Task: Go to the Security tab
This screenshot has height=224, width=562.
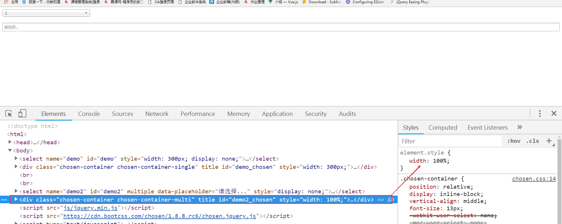Action: click(x=316, y=114)
